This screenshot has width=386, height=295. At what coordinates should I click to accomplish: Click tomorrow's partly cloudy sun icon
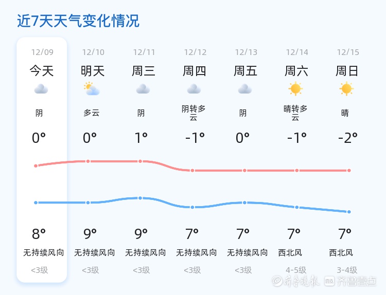point(92,89)
